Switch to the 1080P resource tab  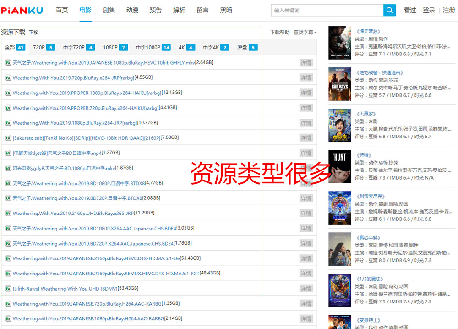[x=115, y=47]
